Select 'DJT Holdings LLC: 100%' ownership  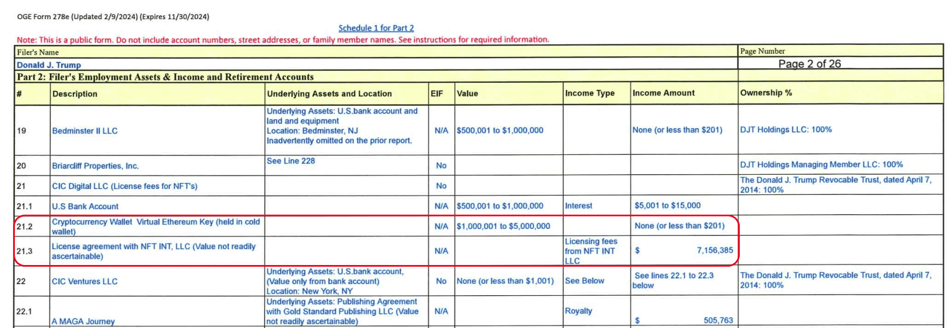(786, 130)
